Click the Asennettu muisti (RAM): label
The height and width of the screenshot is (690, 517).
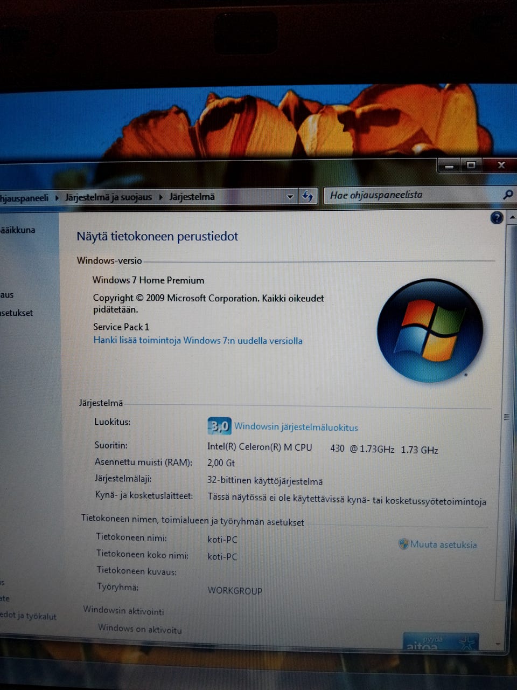(x=143, y=462)
